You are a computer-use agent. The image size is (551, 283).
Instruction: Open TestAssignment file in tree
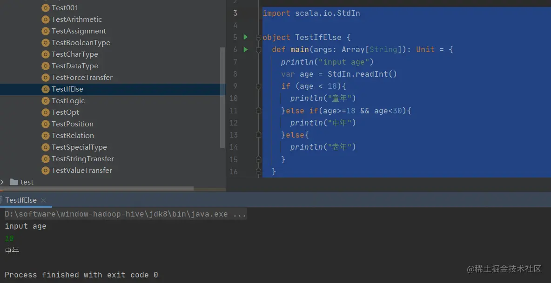[79, 31]
